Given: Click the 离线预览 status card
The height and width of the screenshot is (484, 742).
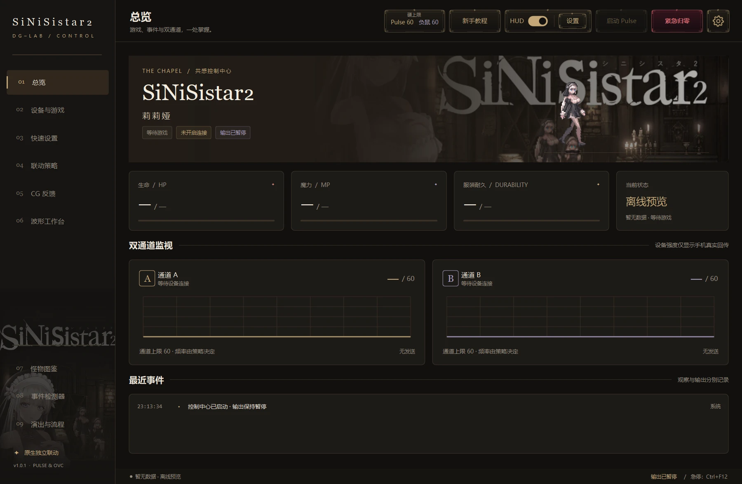Looking at the screenshot, I should click(x=672, y=201).
